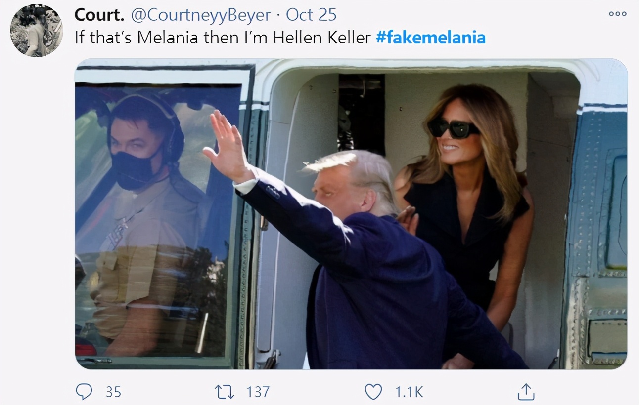The image size is (639, 405).
Task: Click the @CourtneyyBeyer handle
Action: pos(200,15)
